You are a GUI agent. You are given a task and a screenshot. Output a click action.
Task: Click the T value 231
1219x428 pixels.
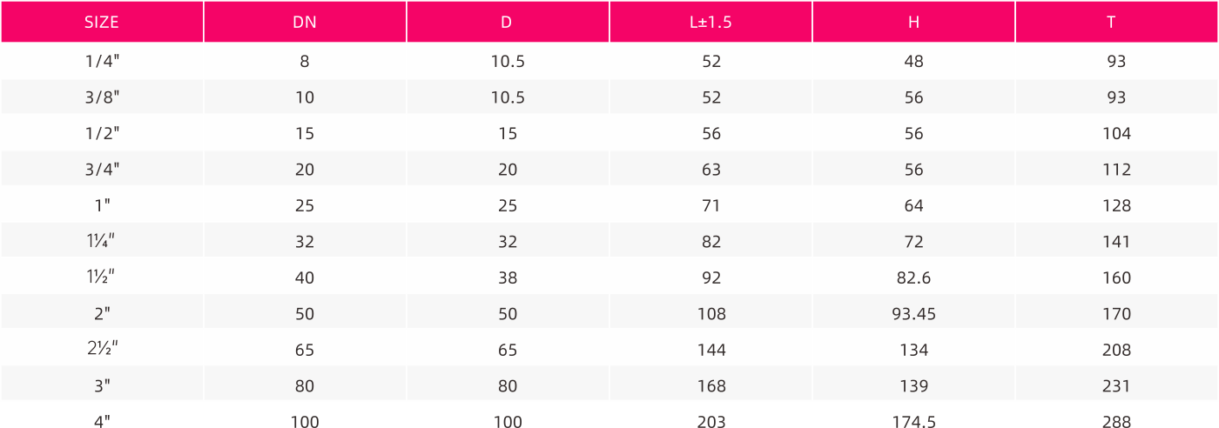tap(1116, 386)
